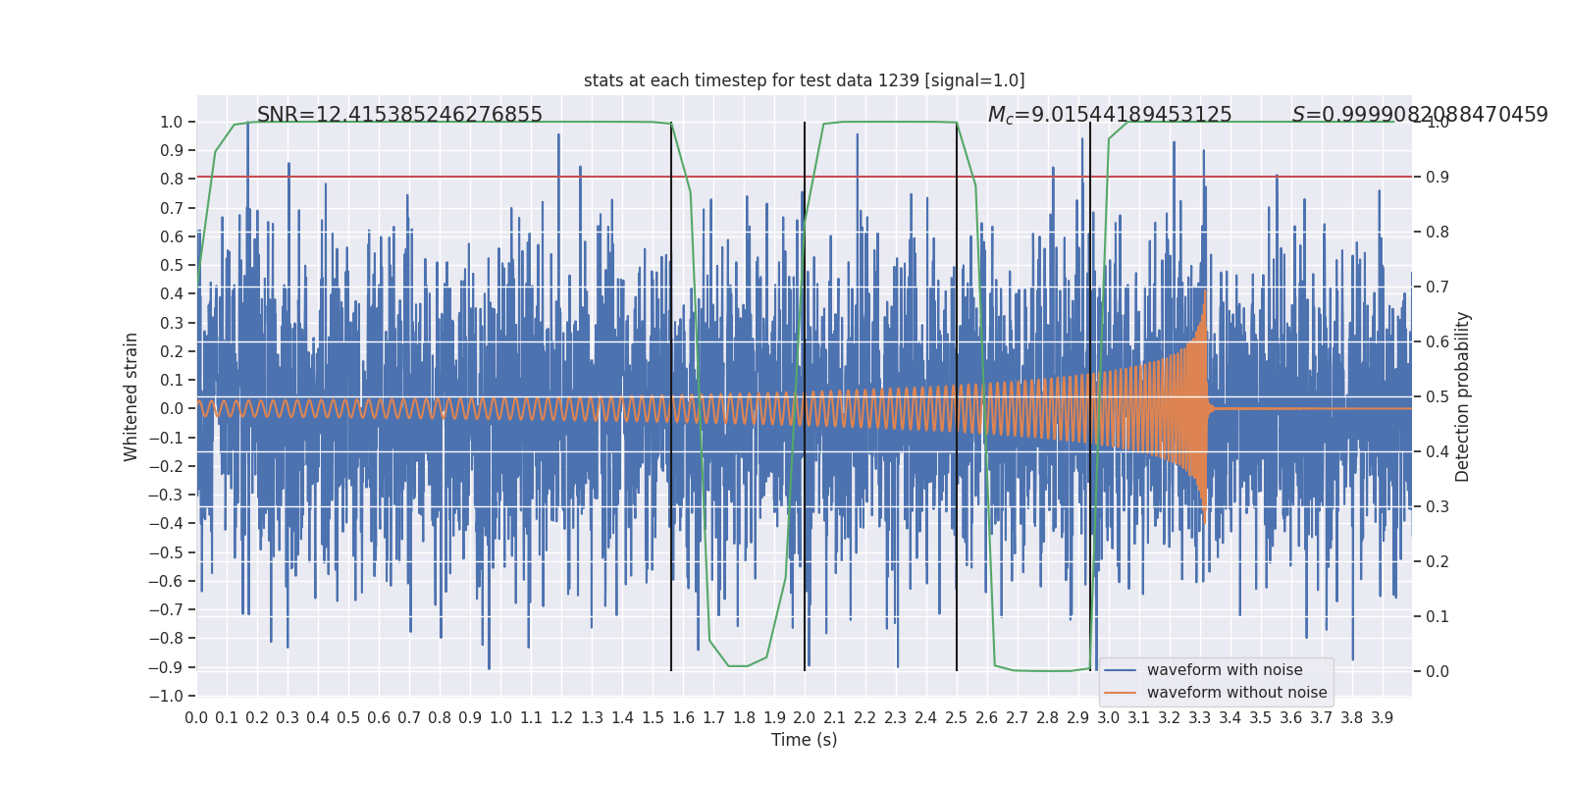The height and width of the screenshot is (785, 1570).
Task: Click the right axis tick label 0.3
Action: (x=1438, y=506)
